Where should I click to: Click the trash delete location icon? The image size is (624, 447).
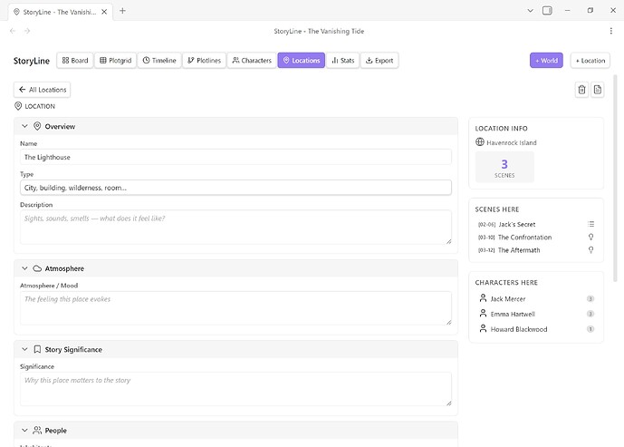pos(582,90)
